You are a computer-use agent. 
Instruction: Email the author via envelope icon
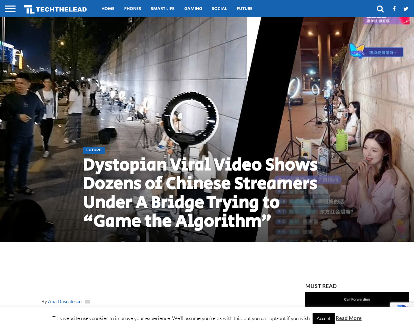click(x=87, y=302)
